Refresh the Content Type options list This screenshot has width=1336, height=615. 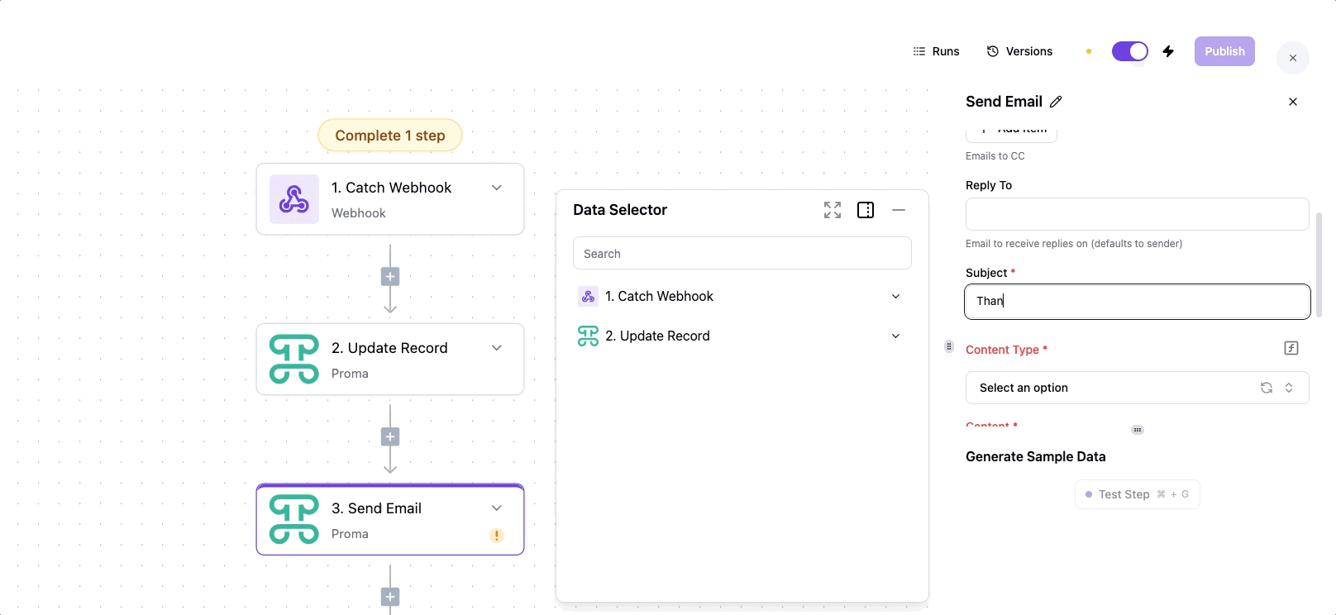click(x=1266, y=388)
